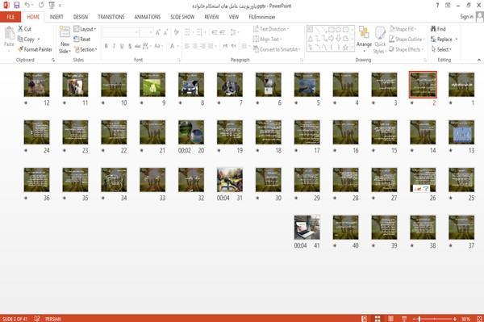Image resolution: width=484 pixels, height=322 pixels.
Task: Click the Undo arrow icon
Action: tap(27, 6)
